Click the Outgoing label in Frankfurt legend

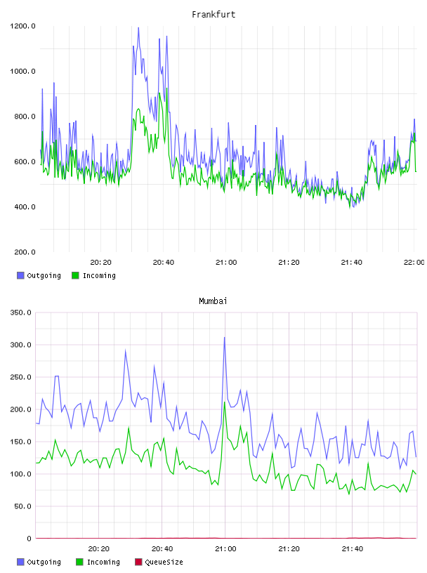[44, 275]
